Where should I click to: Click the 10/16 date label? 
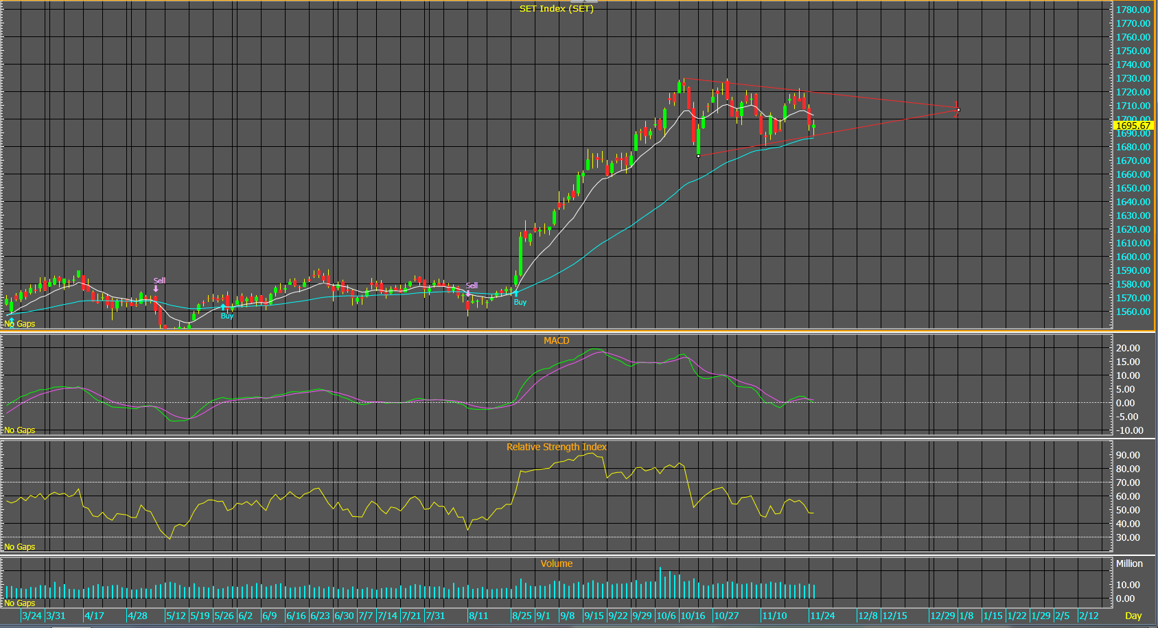(693, 616)
